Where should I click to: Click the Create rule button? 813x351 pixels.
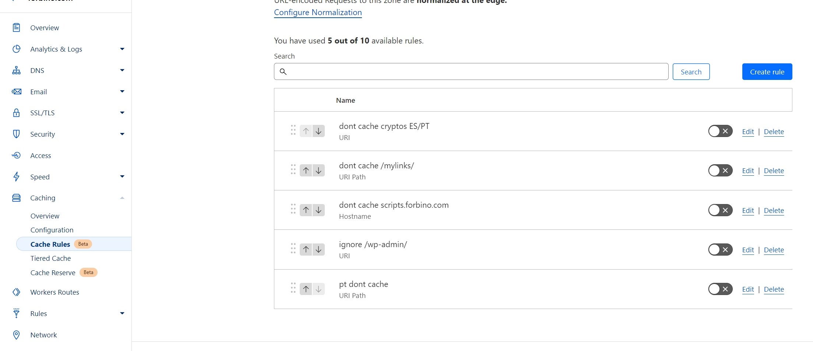tap(767, 72)
